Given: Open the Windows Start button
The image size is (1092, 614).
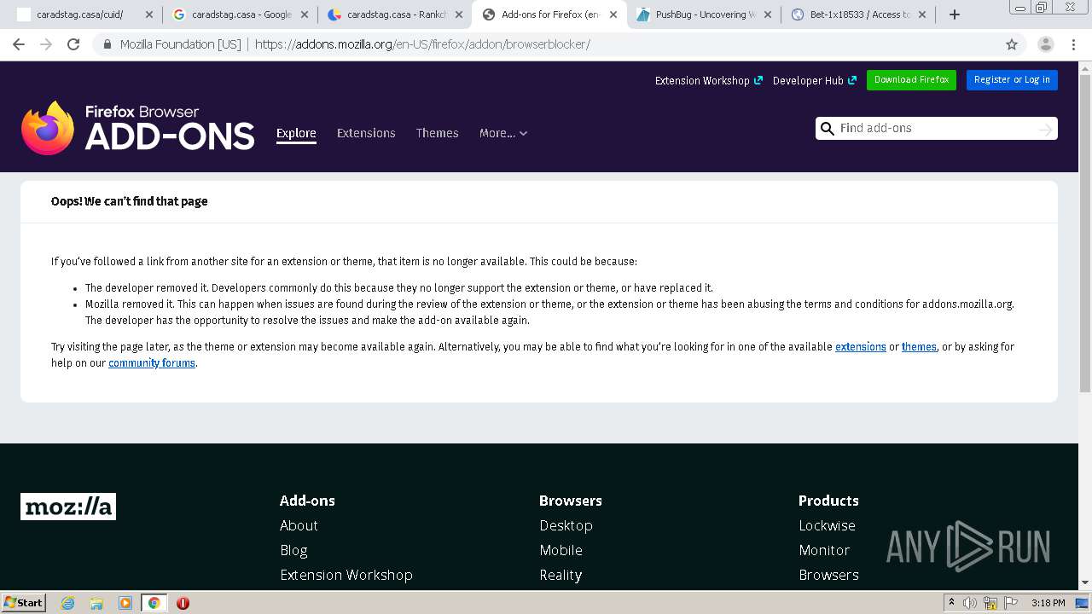Looking at the screenshot, I should pyautogui.click(x=24, y=603).
